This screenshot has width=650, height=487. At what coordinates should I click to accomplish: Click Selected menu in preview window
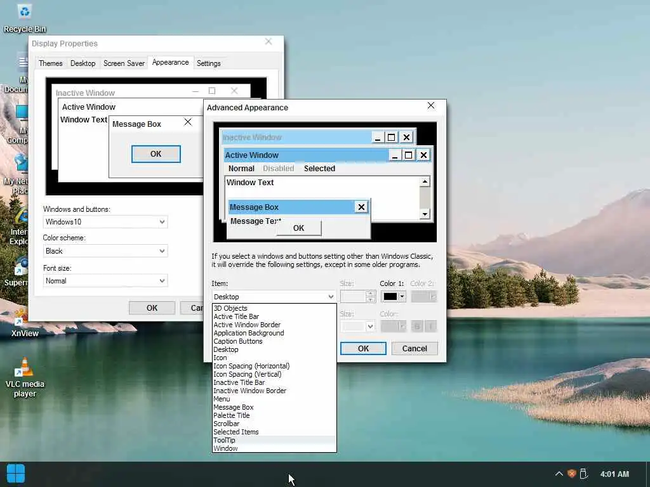click(x=319, y=169)
